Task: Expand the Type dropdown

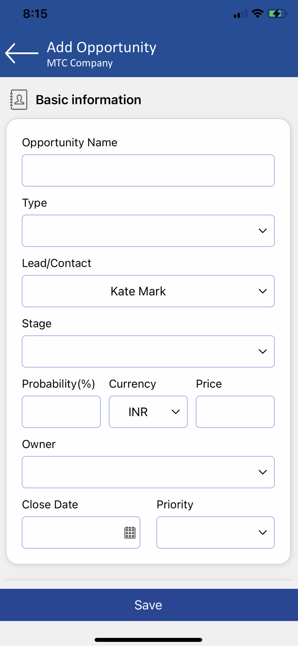Action: [x=148, y=231]
